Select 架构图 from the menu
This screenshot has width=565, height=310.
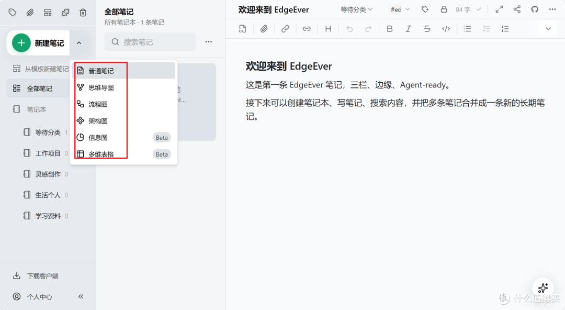click(125, 120)
